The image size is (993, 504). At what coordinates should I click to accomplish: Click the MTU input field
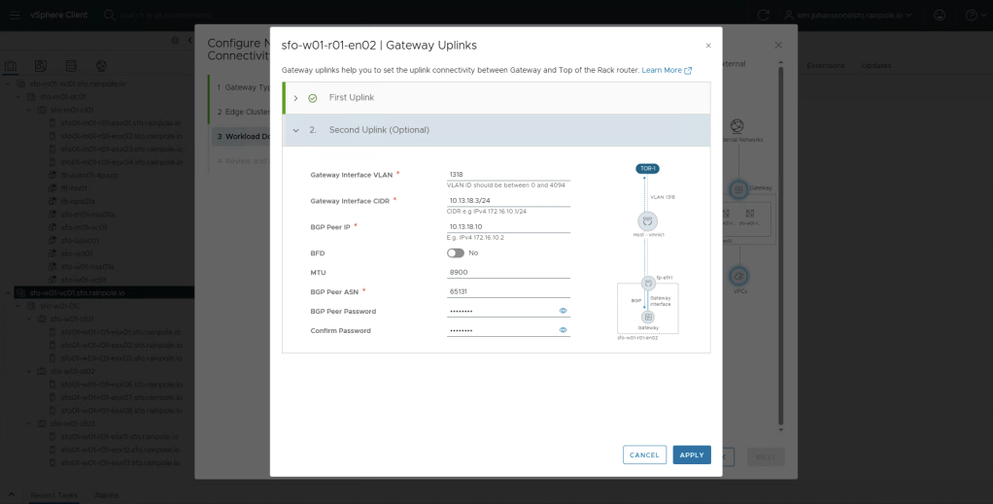pos(508,273)
